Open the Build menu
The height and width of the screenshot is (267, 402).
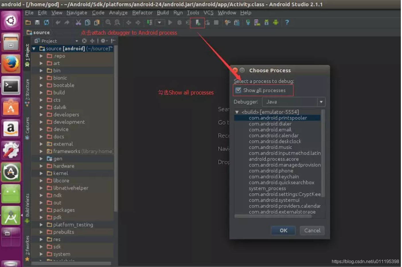163,13
